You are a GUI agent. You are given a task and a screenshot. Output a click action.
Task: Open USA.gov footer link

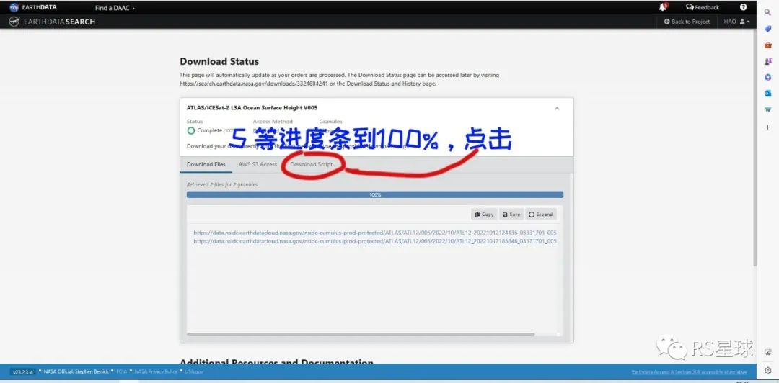194,371
